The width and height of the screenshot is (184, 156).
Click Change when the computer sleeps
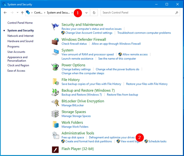[83, 73]
